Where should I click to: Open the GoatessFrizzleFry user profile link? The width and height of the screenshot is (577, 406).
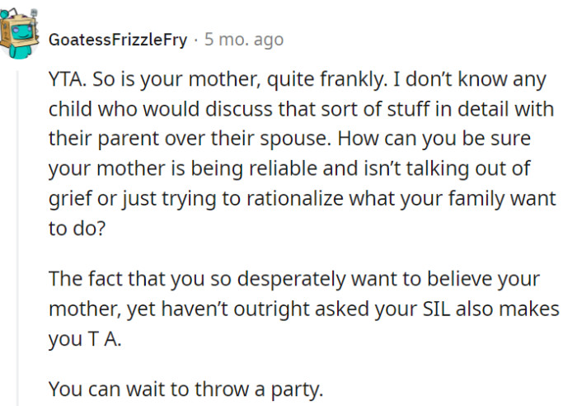point(118,39)
